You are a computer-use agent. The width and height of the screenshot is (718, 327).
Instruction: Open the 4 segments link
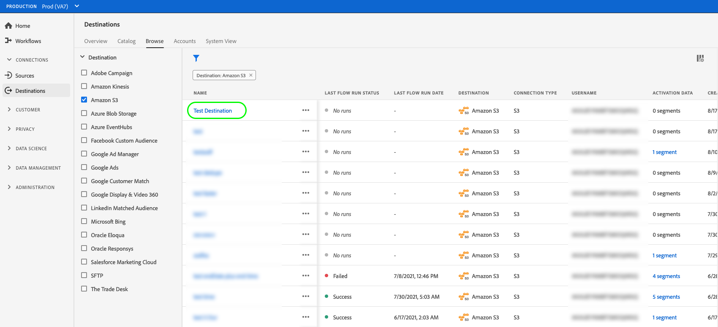666,276
